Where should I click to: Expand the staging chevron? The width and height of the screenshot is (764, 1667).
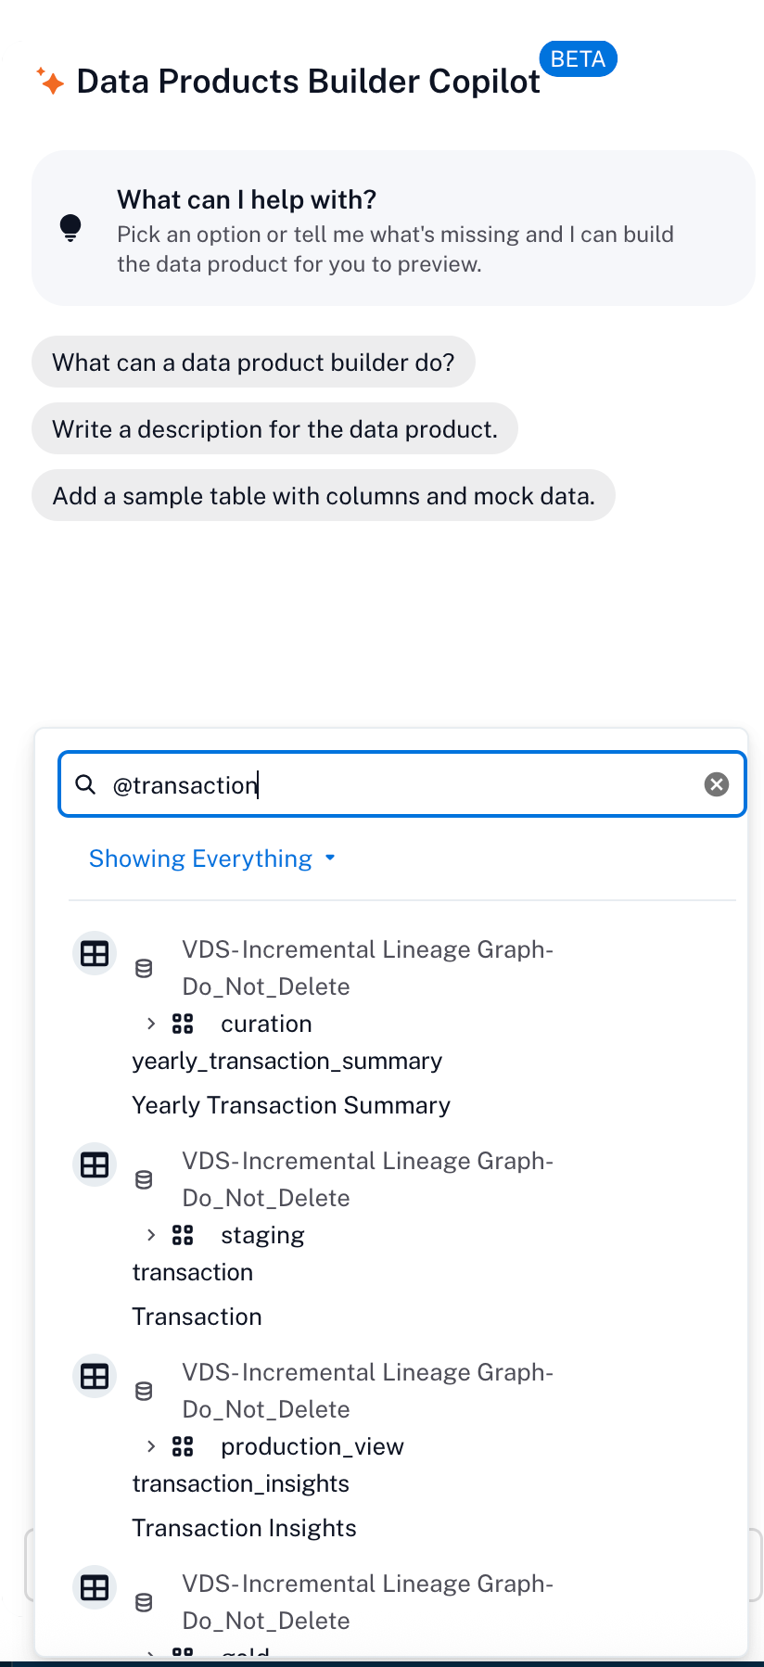151,1235
